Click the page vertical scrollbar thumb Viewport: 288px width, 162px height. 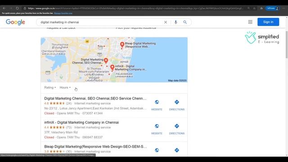pos(287,45)
